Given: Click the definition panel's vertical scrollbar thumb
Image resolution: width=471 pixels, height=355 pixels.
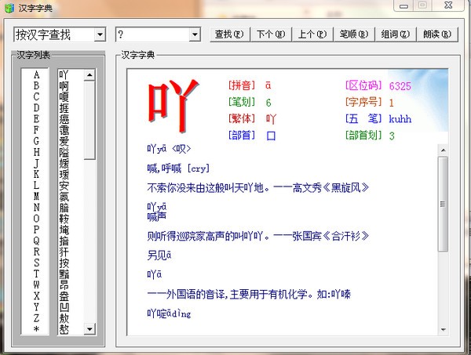Looking at the screenshot, I should pyautogui.click(x=442, y=204).
